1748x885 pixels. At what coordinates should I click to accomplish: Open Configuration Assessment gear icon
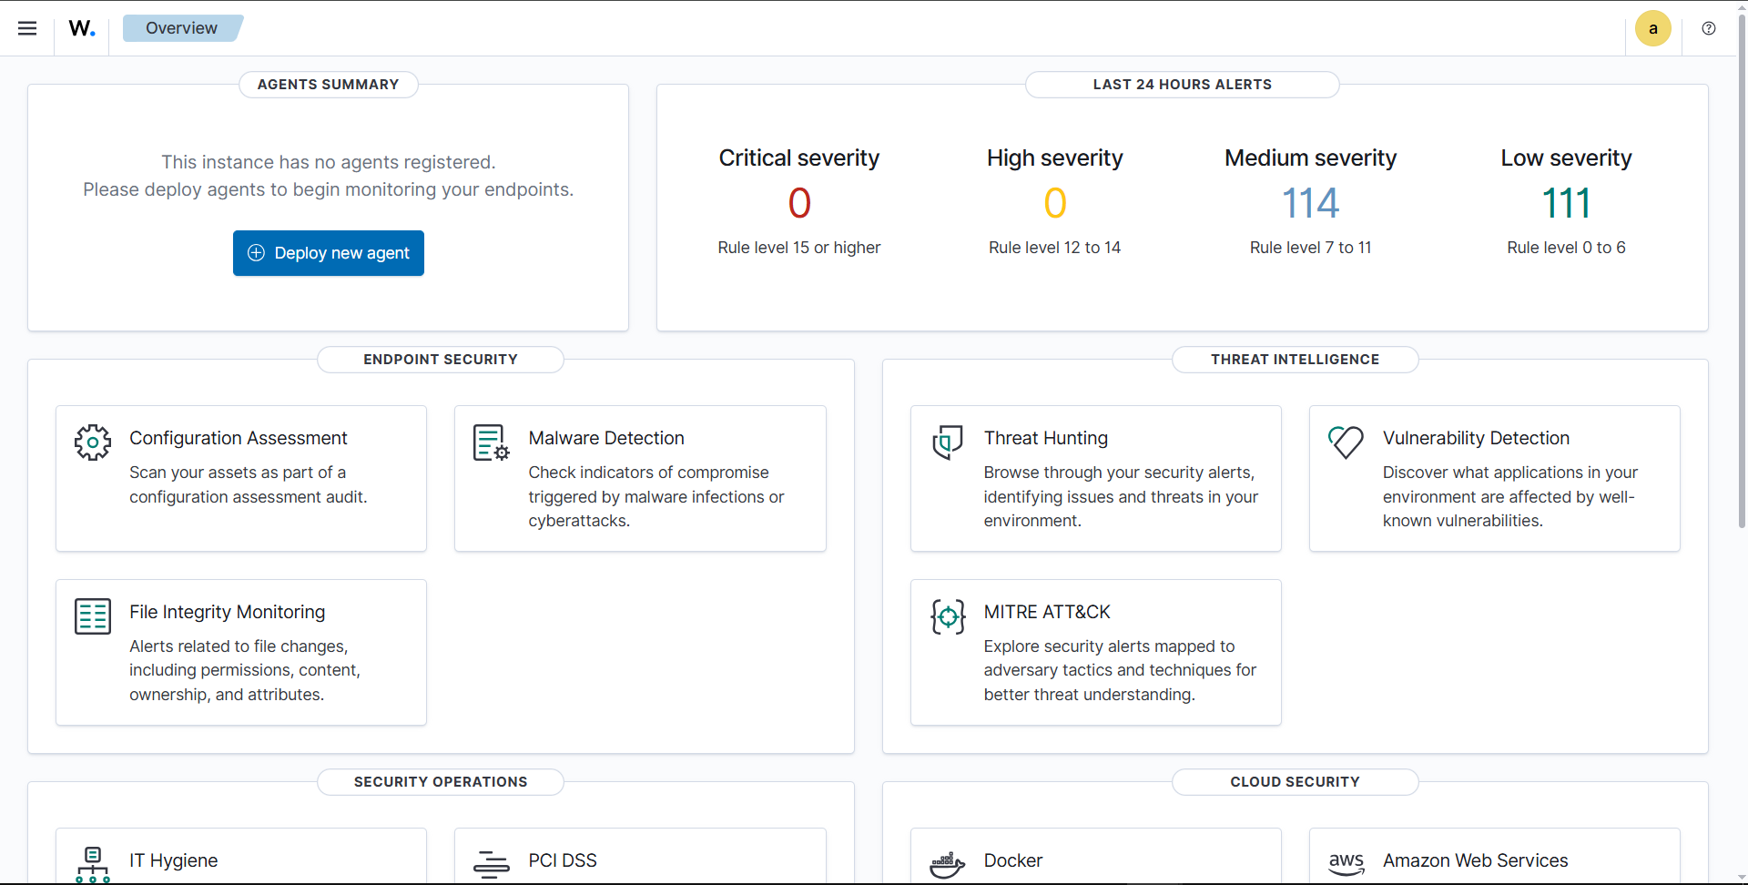click(93, 442)
